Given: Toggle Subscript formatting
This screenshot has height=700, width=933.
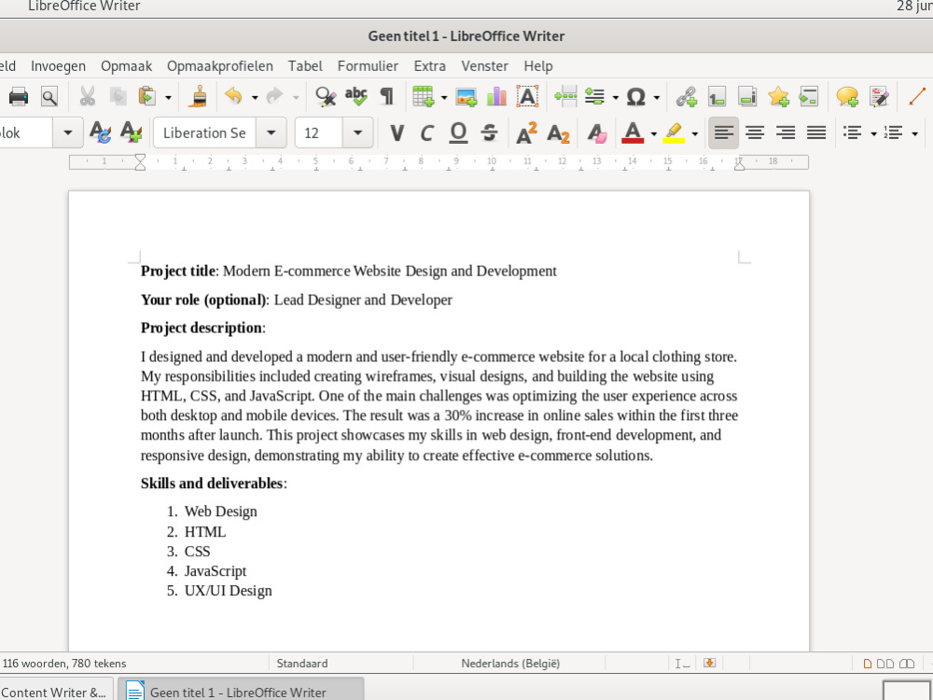Looking at the screenshot, I should (558, 133).
